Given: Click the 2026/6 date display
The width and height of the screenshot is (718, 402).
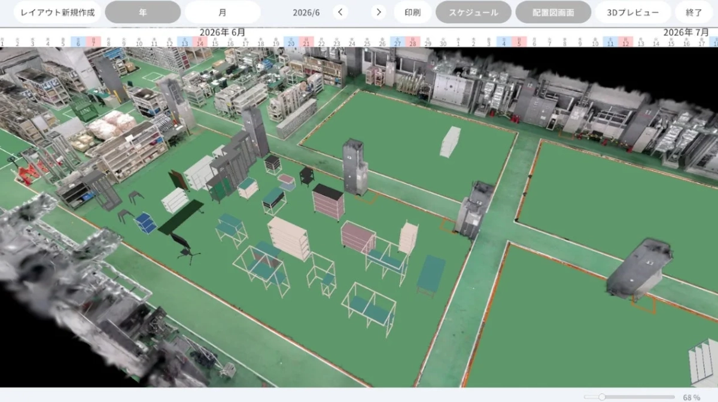Looking at the screenshot, I should point(306,12).
